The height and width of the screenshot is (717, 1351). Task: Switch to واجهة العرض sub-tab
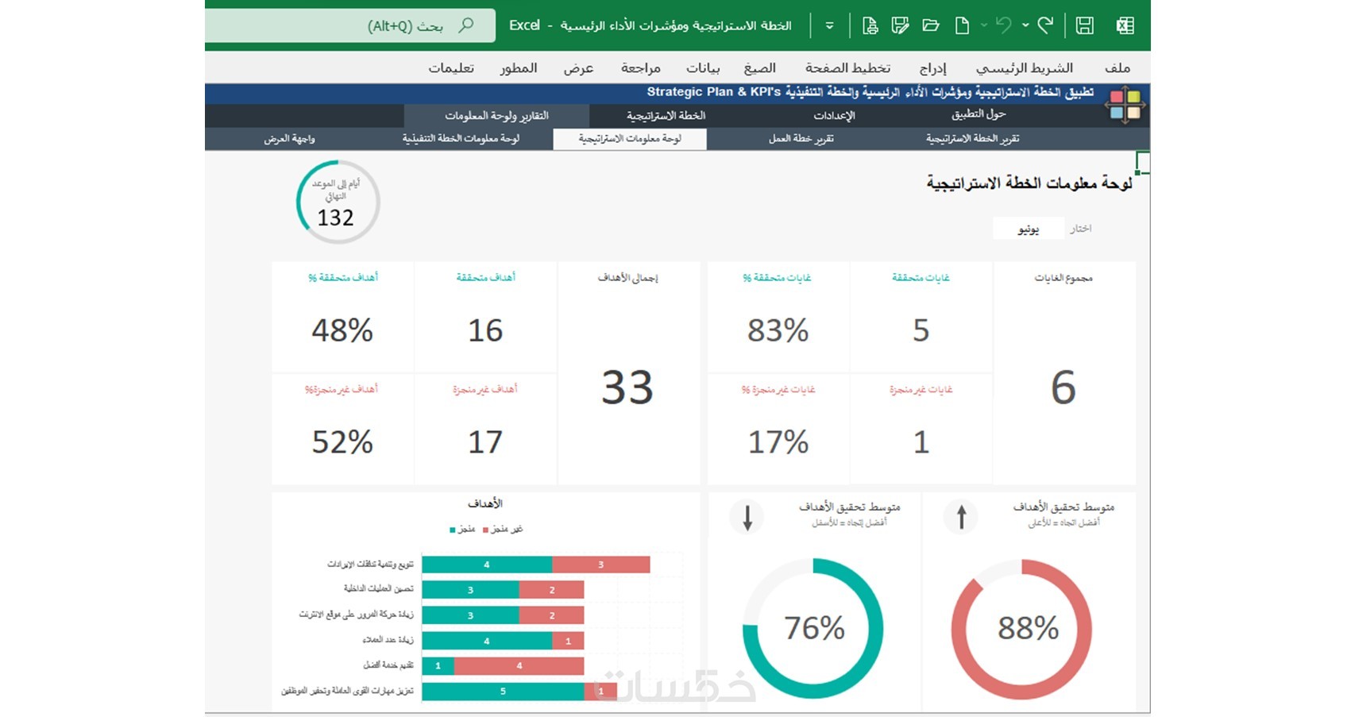pos(289,139)
